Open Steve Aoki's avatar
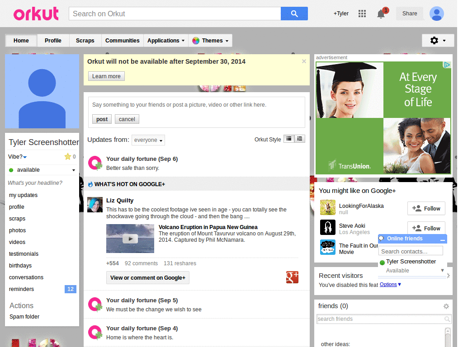This screenshot has height=347, width=463. pos(327,227)
